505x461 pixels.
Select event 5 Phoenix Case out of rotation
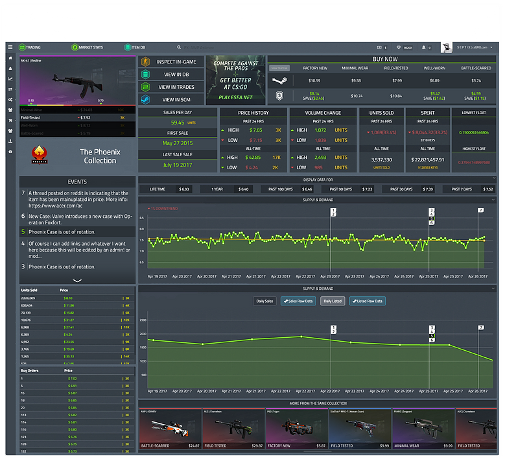click(77, 232)
